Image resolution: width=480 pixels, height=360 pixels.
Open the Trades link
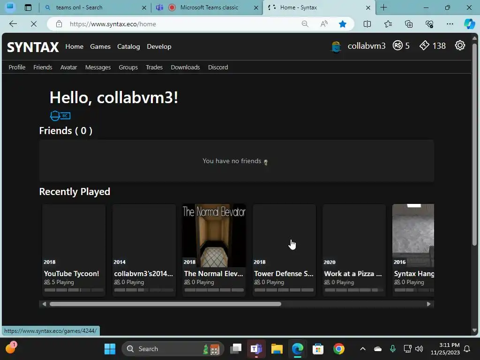[x=154, y=67]
